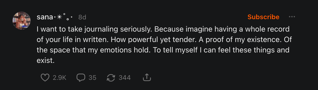318x90 pixels.
Task: Click the 2.9K likes count
Action: (60, 78)
